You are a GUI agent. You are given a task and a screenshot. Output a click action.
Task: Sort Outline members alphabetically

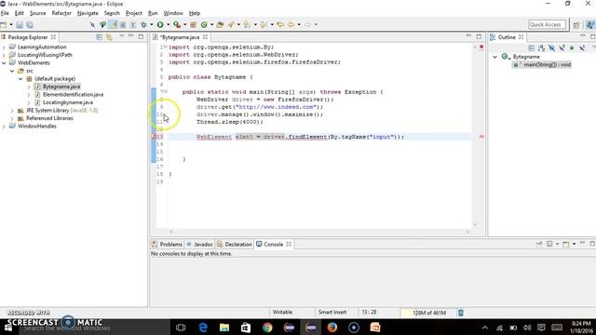[541, 47]
